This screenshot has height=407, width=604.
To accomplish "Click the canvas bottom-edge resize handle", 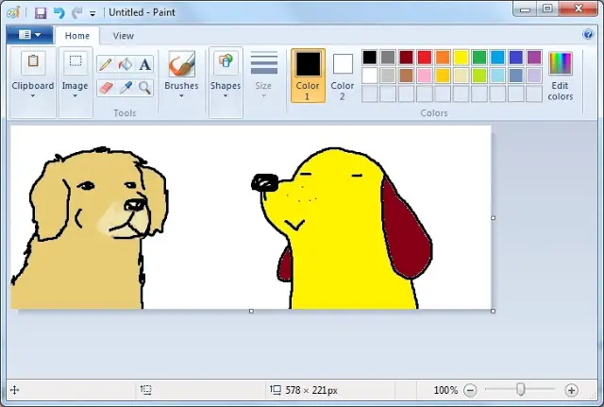I will click(x=252, y=311).
